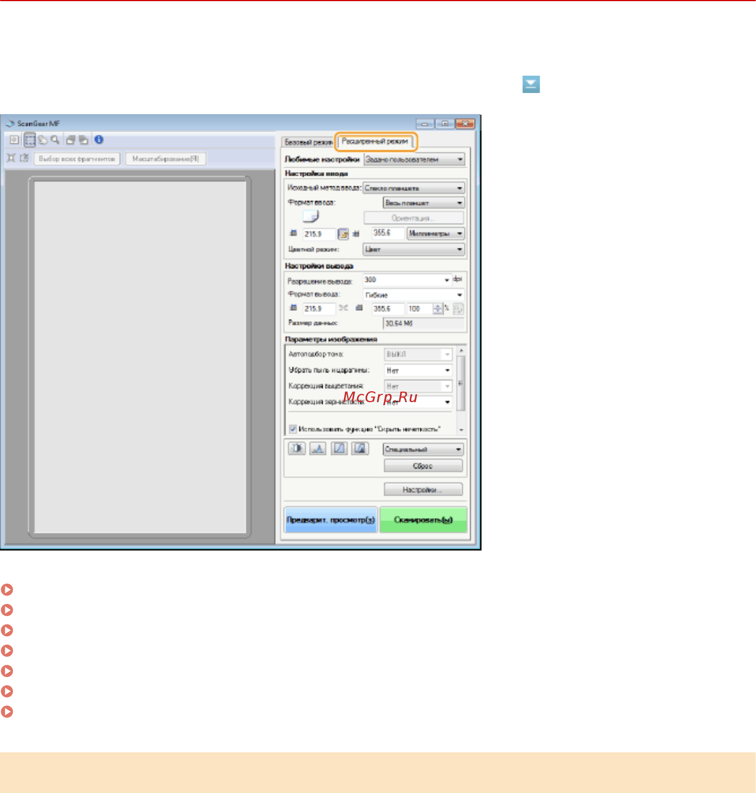Open the blue information icon
Image resolution: width=756 pixels, height=793 pixels.
click(x=99, y=139)
